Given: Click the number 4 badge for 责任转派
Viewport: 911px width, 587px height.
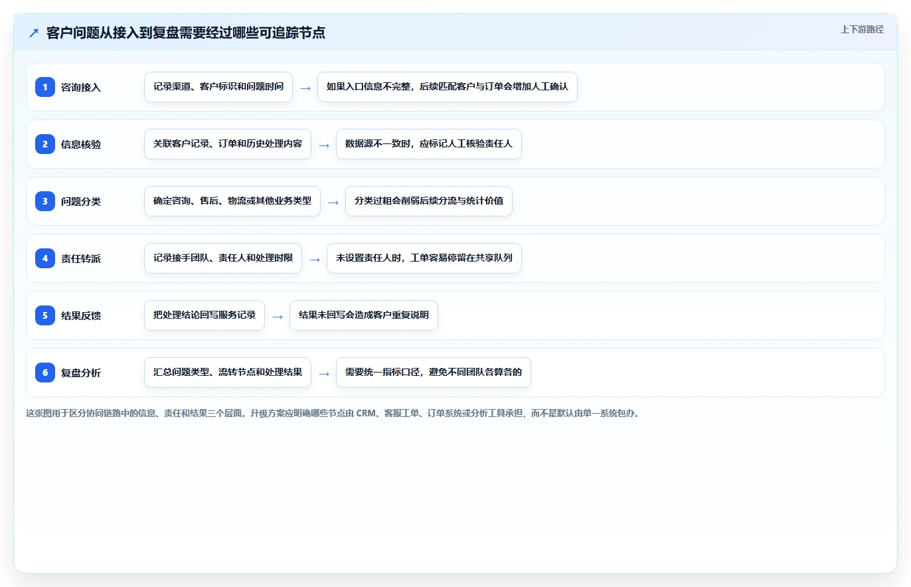Looking at the screenshot, I should click(x=45, y=258).
